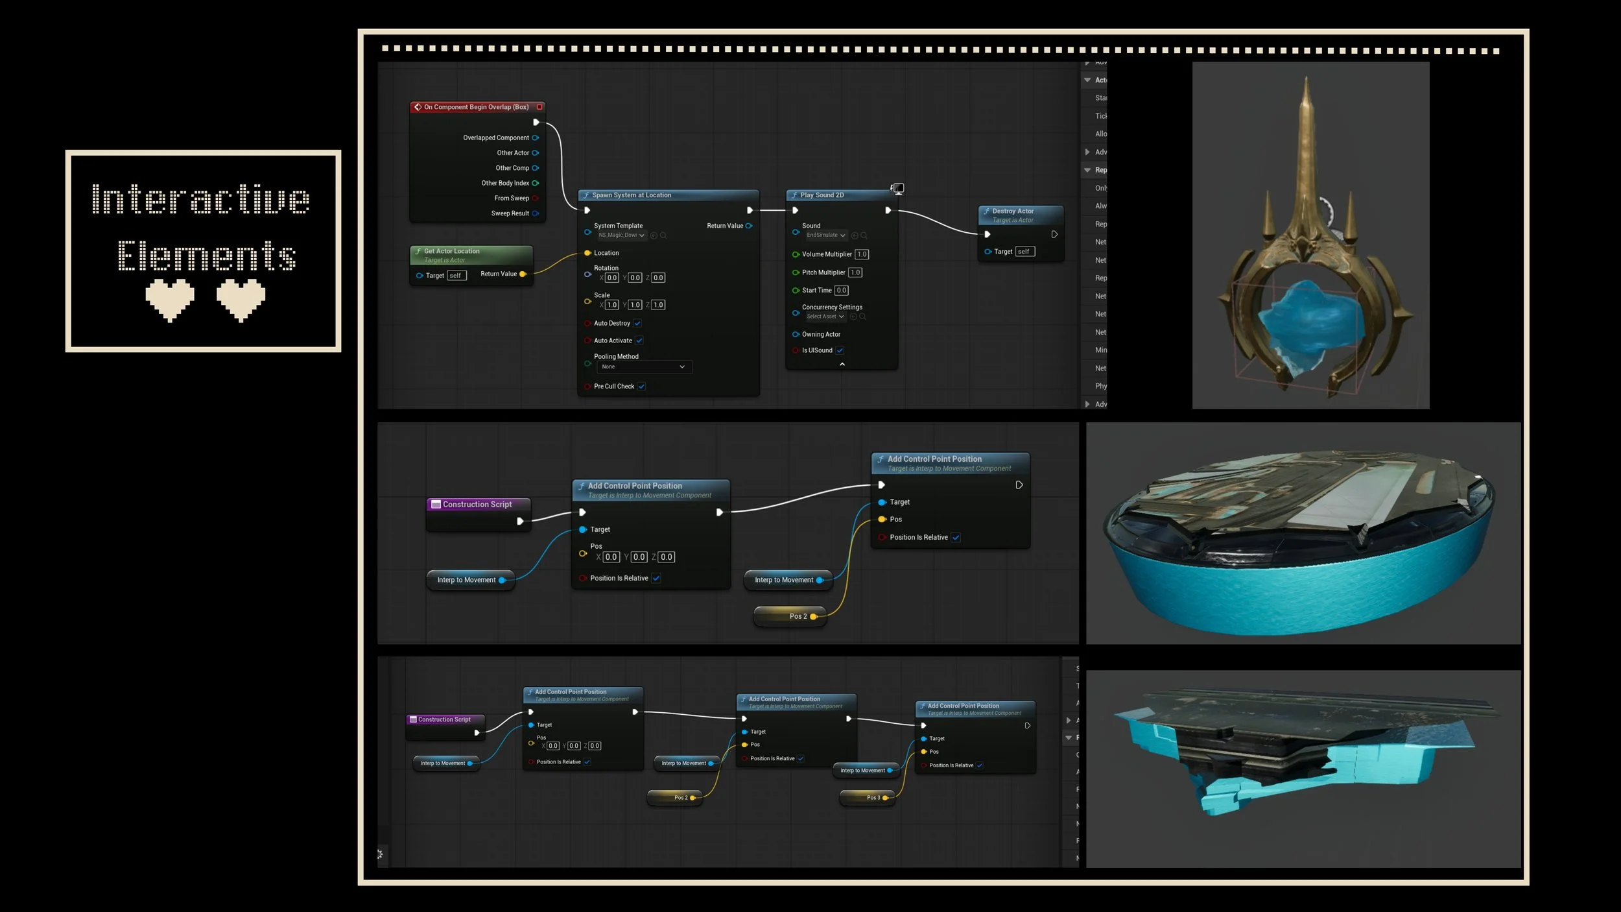Screen dimensions: 1621x912
Task: Click execution output pin of Destroy Actor node
Action: [1054, 234]
